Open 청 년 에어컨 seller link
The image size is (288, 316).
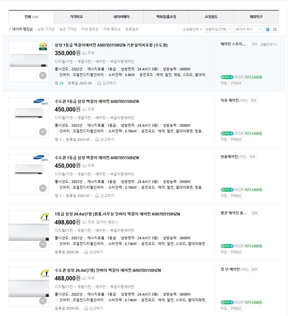(230, 269)
